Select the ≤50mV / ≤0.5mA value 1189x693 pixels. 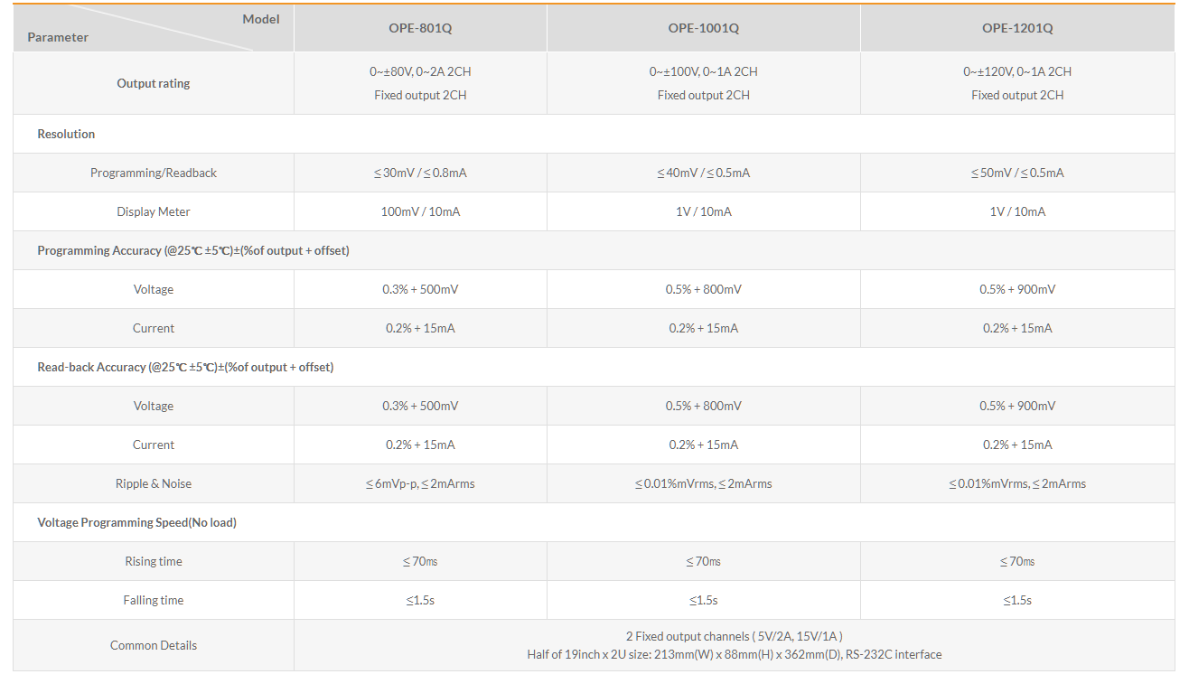[x=1017, y=173]
